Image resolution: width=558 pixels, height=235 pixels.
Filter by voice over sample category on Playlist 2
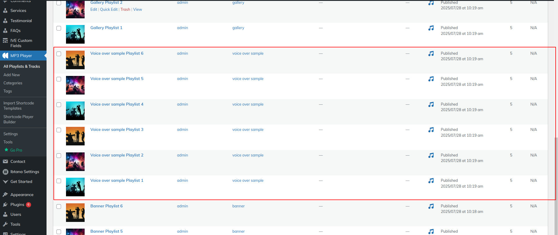[248, 155]
